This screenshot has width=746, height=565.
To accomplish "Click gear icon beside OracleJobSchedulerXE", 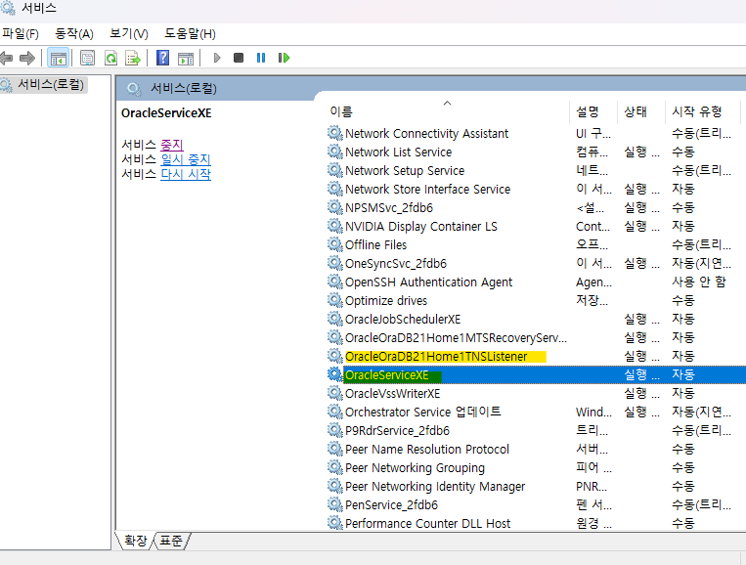I will pyautogui.click(x=335, y=319).
